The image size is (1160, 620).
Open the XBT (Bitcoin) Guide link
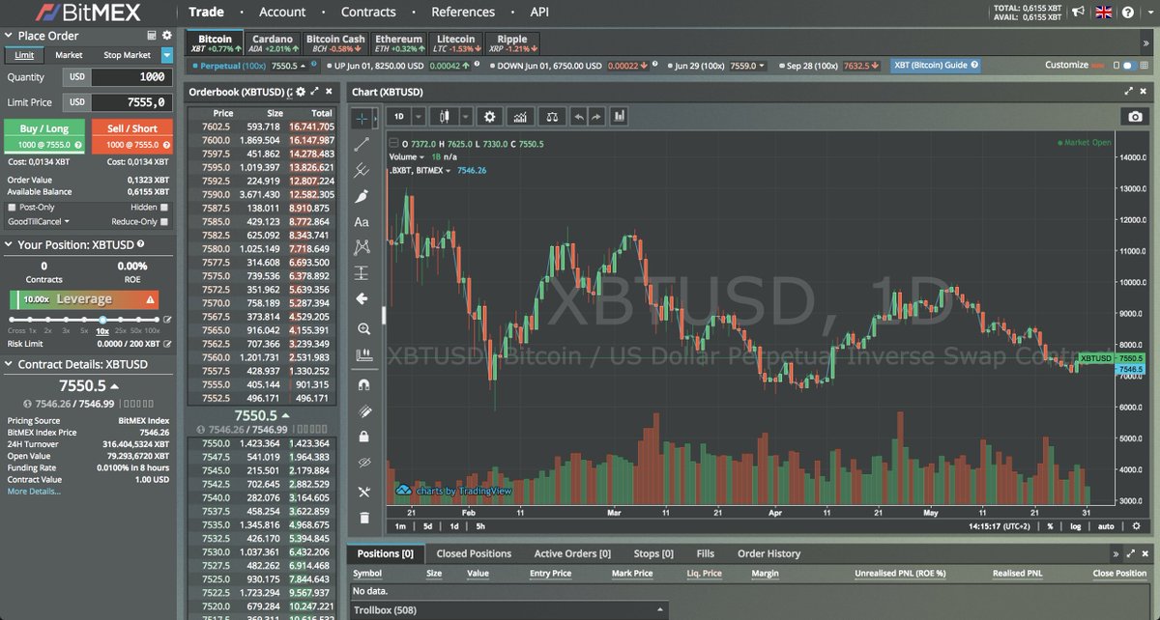[x=936, y=66]
